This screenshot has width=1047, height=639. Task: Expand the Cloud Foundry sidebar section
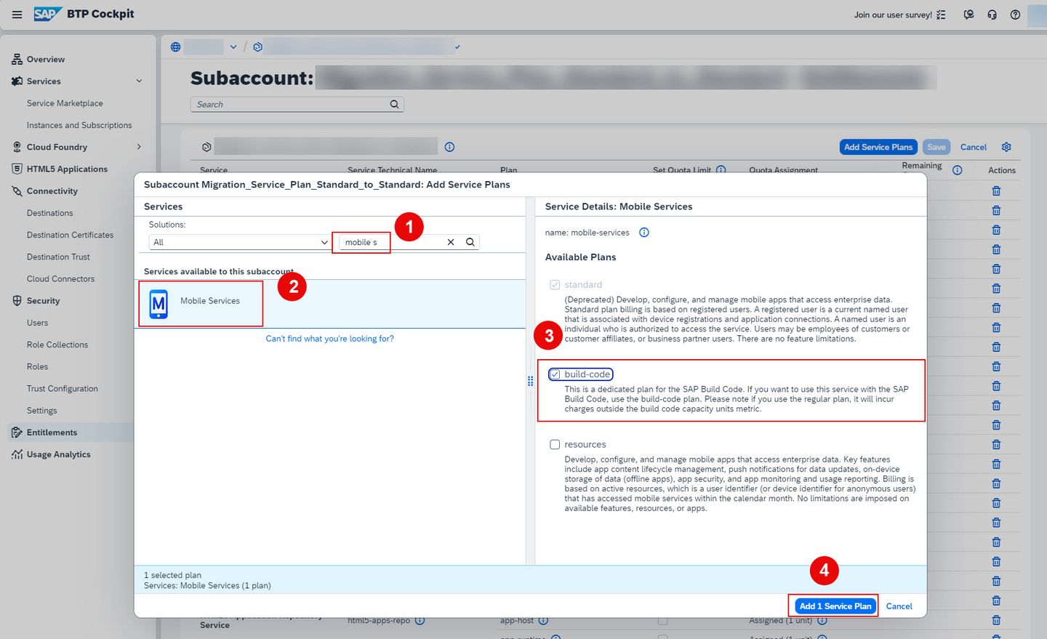tap(139, 147)
